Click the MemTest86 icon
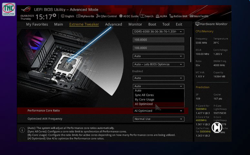This screenshot has height=155, width=250. pos(192,16)
